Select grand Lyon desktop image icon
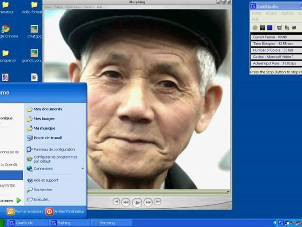The image size is (302, 227). click(33, 56)
